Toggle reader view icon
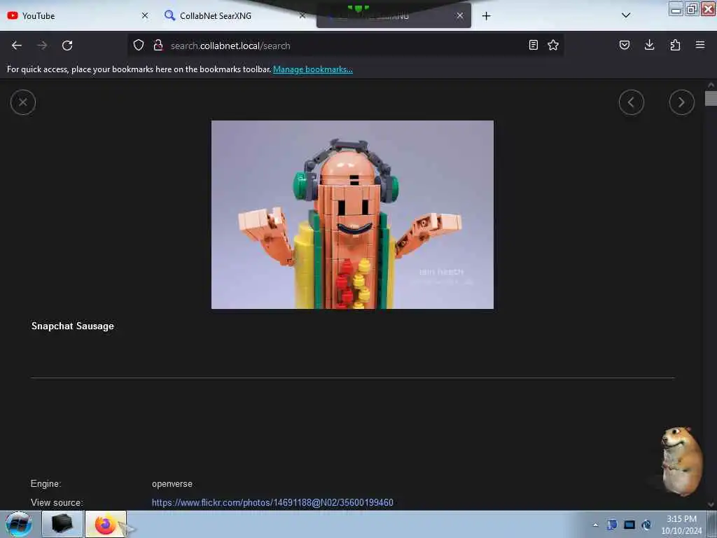Screen dimensions: 717x538 pos(533,45)
